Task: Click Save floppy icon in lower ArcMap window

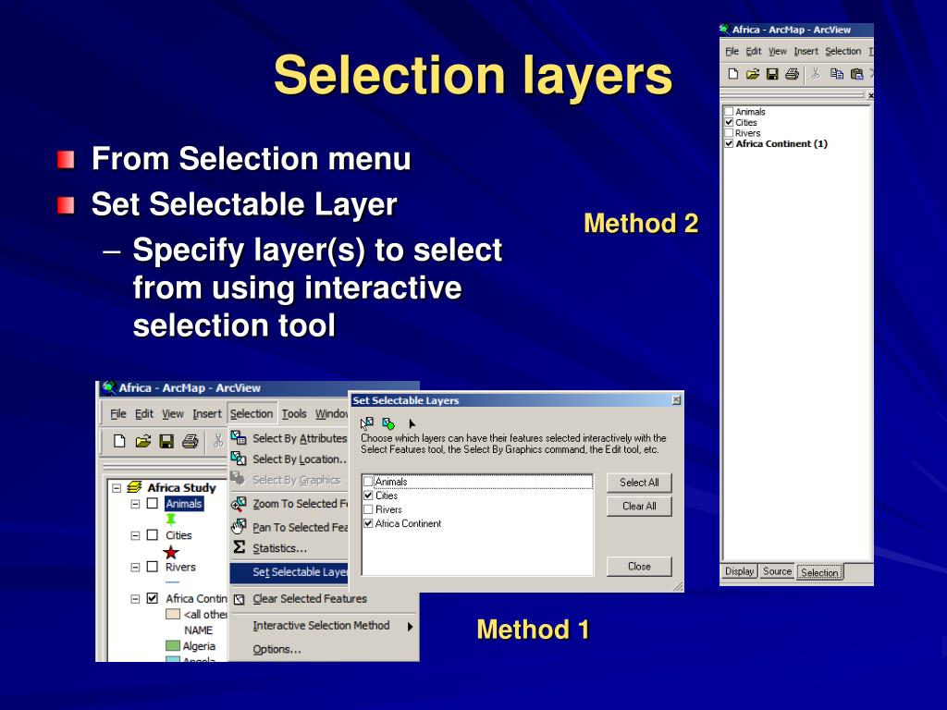Action: pyautogui.click(x=166, y=442)
